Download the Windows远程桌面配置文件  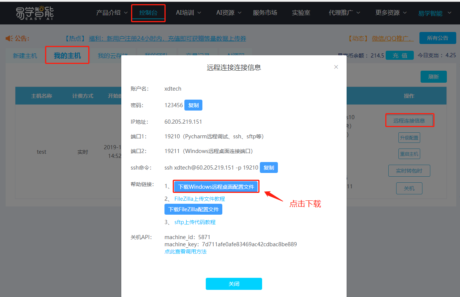216,186
